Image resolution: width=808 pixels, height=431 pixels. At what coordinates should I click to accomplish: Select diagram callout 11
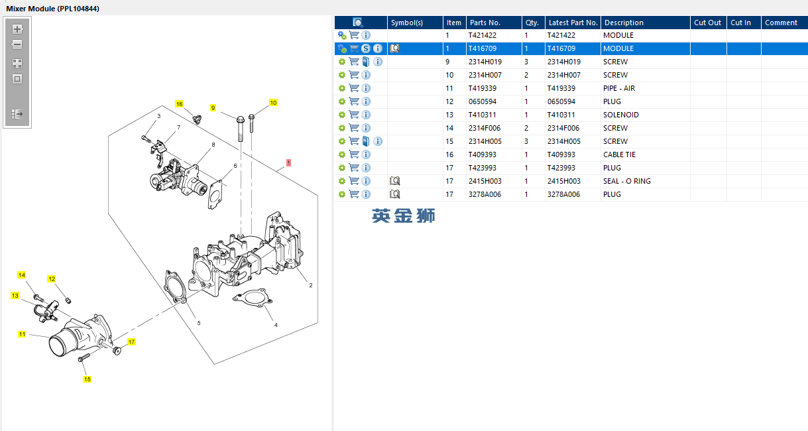click(22, 334)
